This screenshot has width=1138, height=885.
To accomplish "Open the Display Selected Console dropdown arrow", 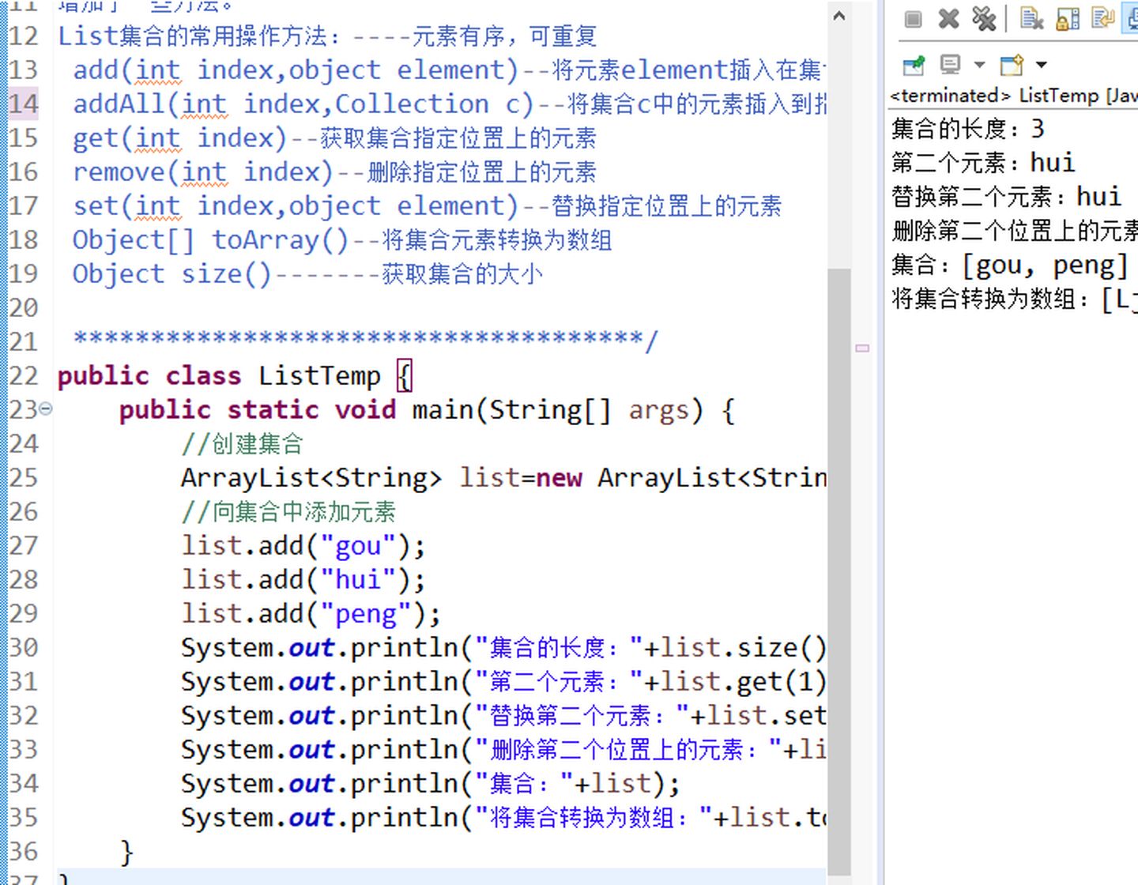I will (x=979, y=65).
